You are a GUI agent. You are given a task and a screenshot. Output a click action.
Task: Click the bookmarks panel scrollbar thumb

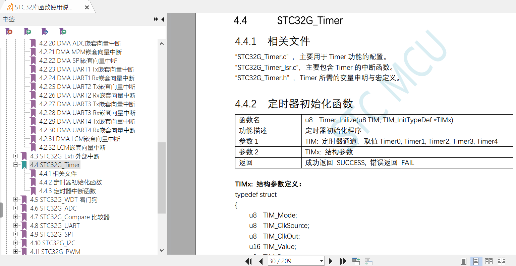162,178
